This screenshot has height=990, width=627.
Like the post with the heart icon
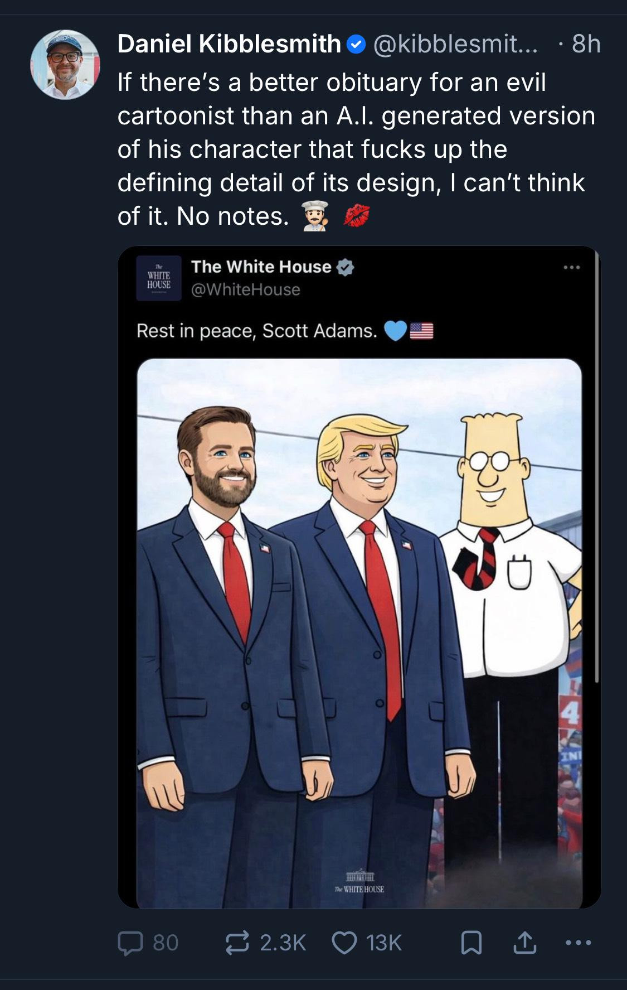344,943
